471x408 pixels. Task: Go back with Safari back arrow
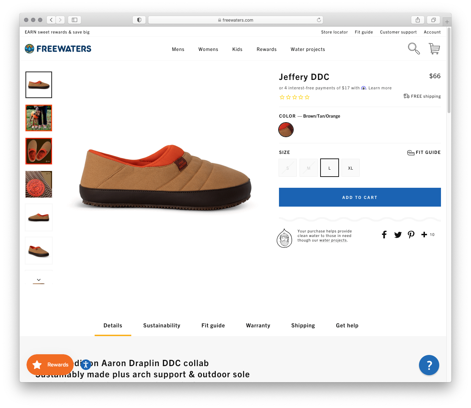click(x=51, y=20)
